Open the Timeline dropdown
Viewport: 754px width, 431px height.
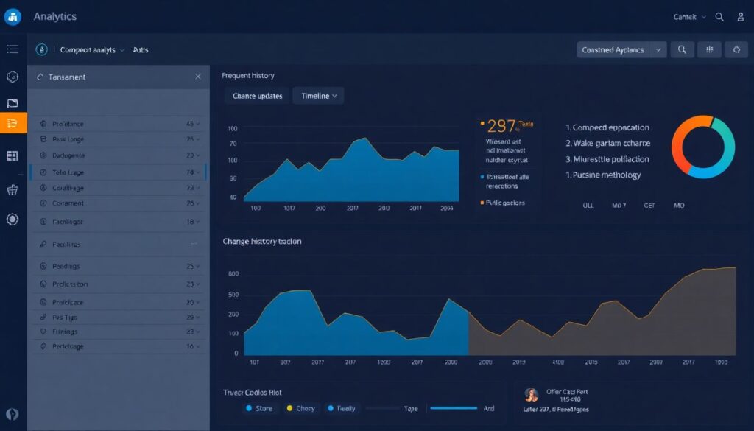319,96
